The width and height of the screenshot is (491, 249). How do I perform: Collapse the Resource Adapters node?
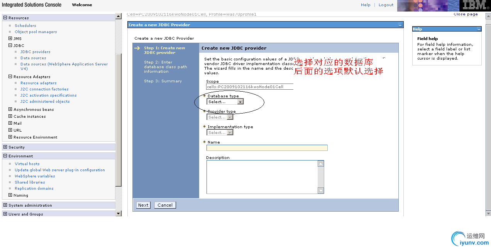(x=10, y=77)
